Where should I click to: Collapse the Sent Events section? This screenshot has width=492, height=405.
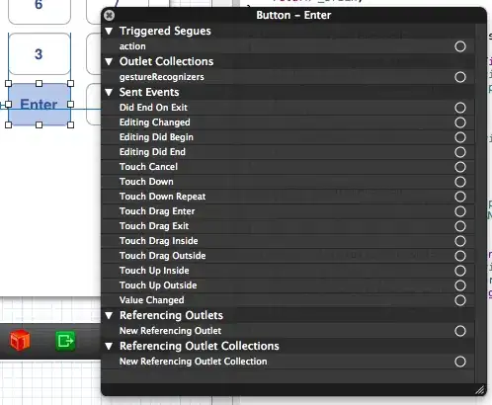click(x=109, y=93)
